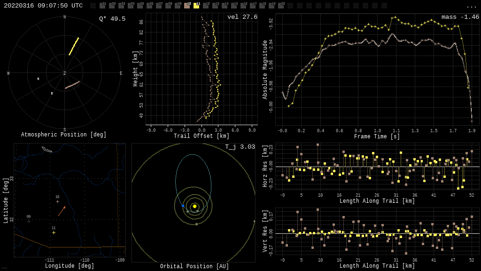Toggle the tan camera 10 square
This screenshot has height=271, width=481.
[x=187, y=6]
